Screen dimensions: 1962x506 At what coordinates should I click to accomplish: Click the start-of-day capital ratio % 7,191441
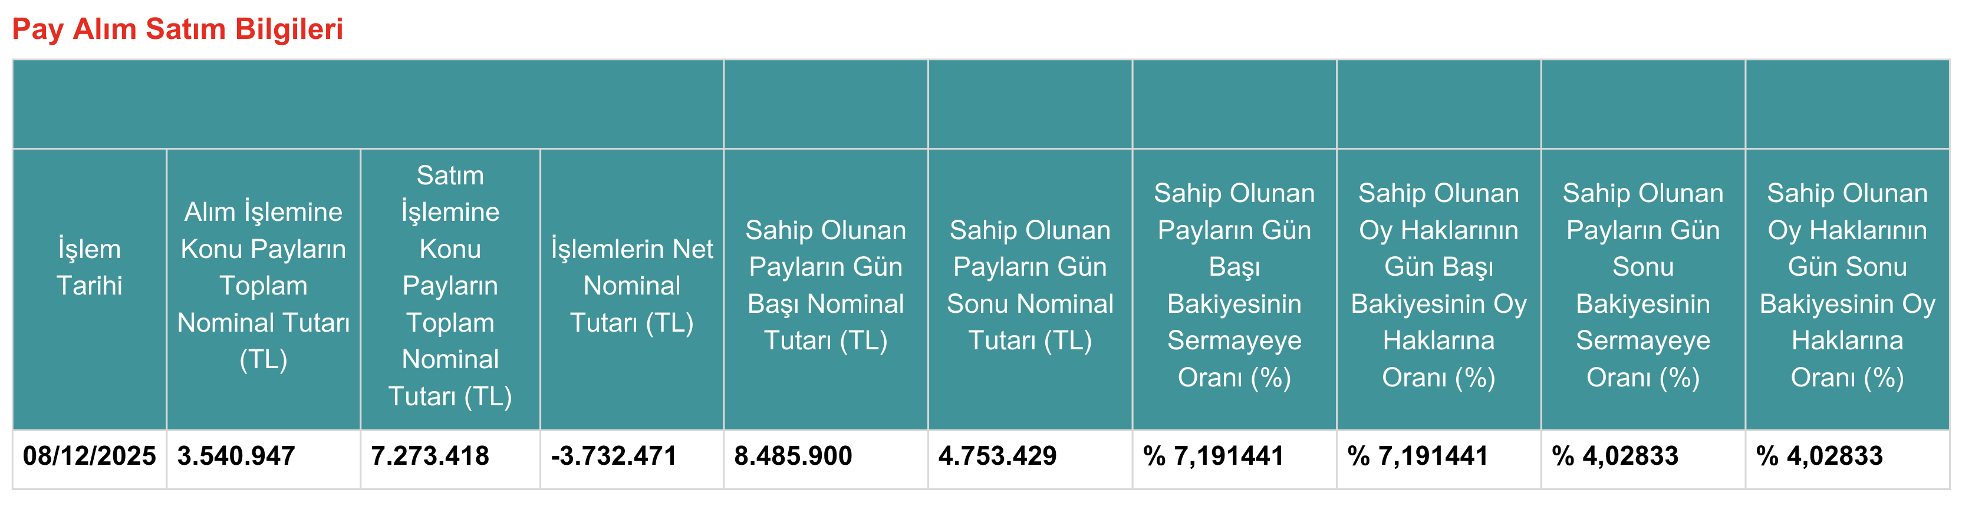point(1213,457)
